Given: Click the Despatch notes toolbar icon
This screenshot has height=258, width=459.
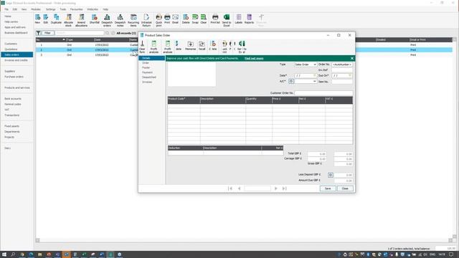Looking at the screenshot, I should pos(120,21).
